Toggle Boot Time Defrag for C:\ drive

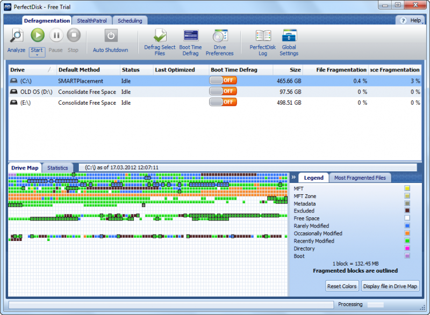pyautogui.click(x=223, y=80)
